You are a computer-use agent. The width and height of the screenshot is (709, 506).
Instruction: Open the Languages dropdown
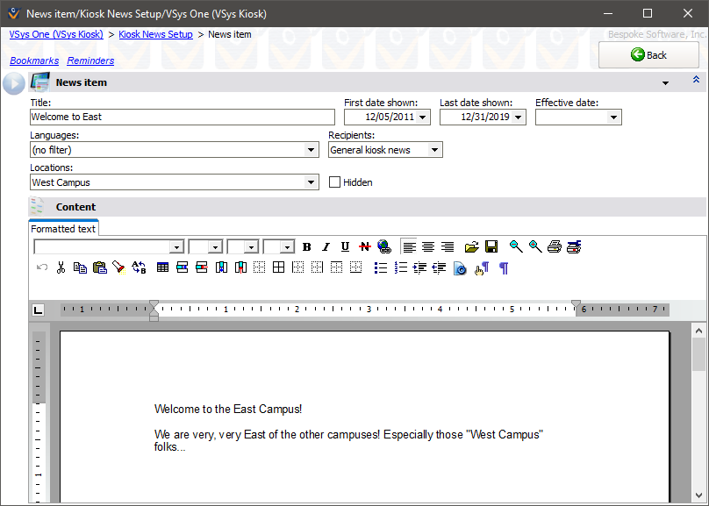point(311,150)
